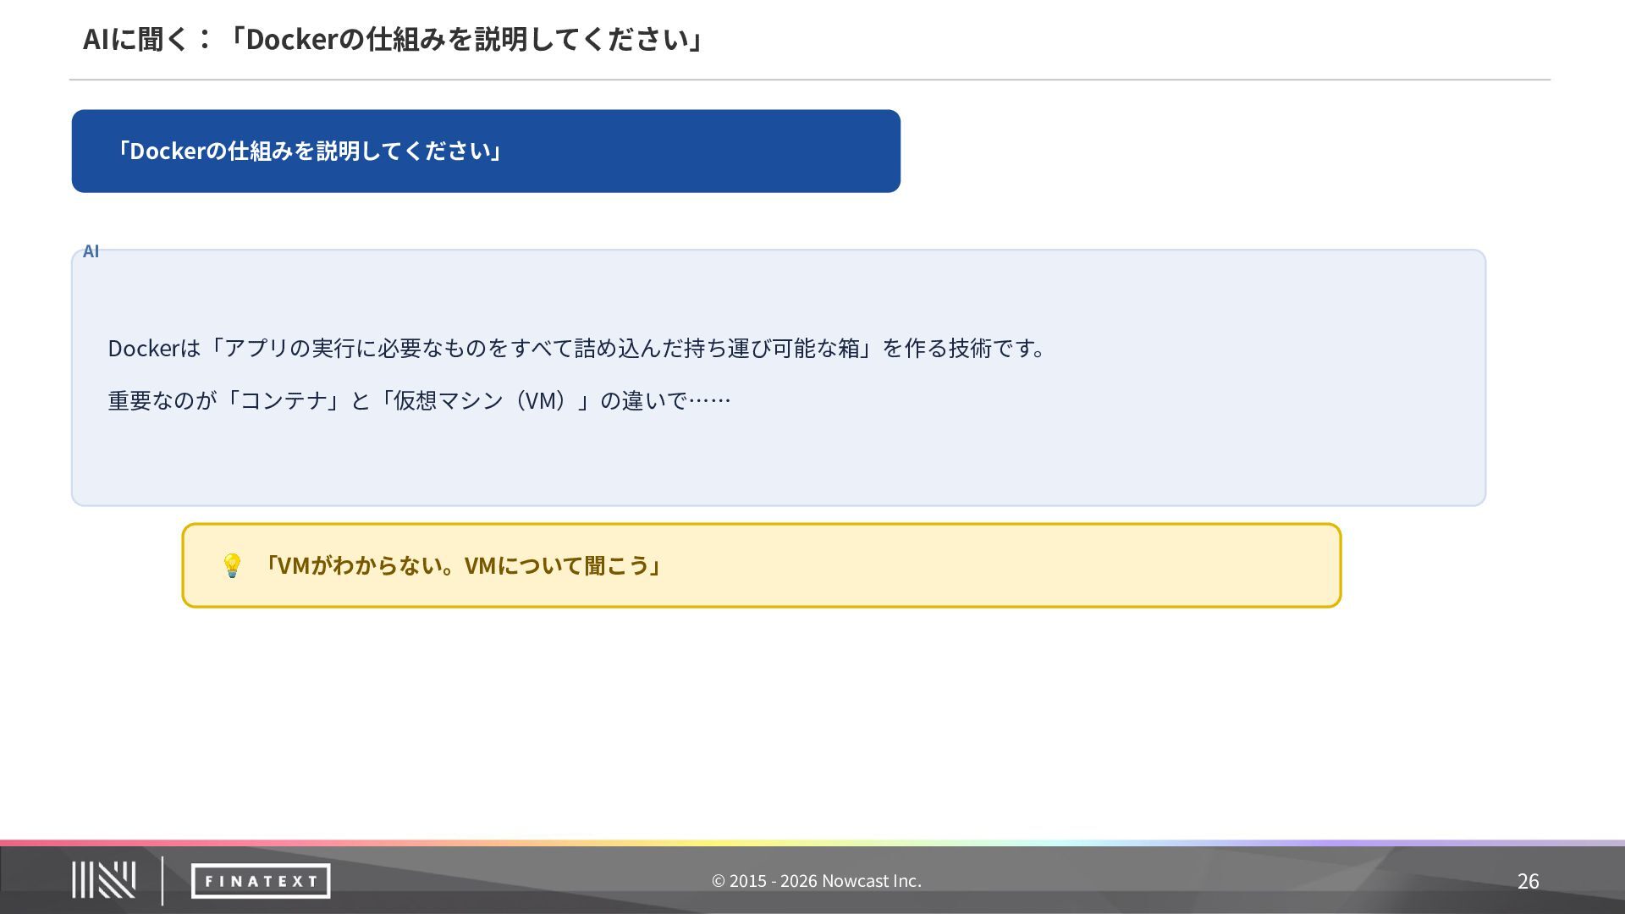Click the vertical separator between footer logos
1625x914 pixels.
(x=162, y=881)
